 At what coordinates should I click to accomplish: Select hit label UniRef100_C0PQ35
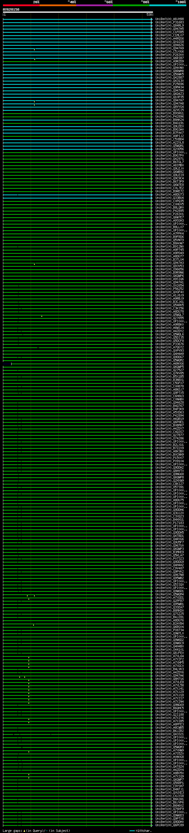[170, 201]
